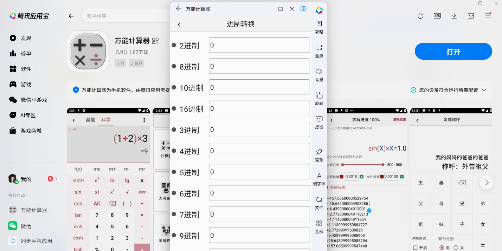Show next screenshot with right arrow
The image size is (502, 251).
pyautogui.click(x=487, y=182)
